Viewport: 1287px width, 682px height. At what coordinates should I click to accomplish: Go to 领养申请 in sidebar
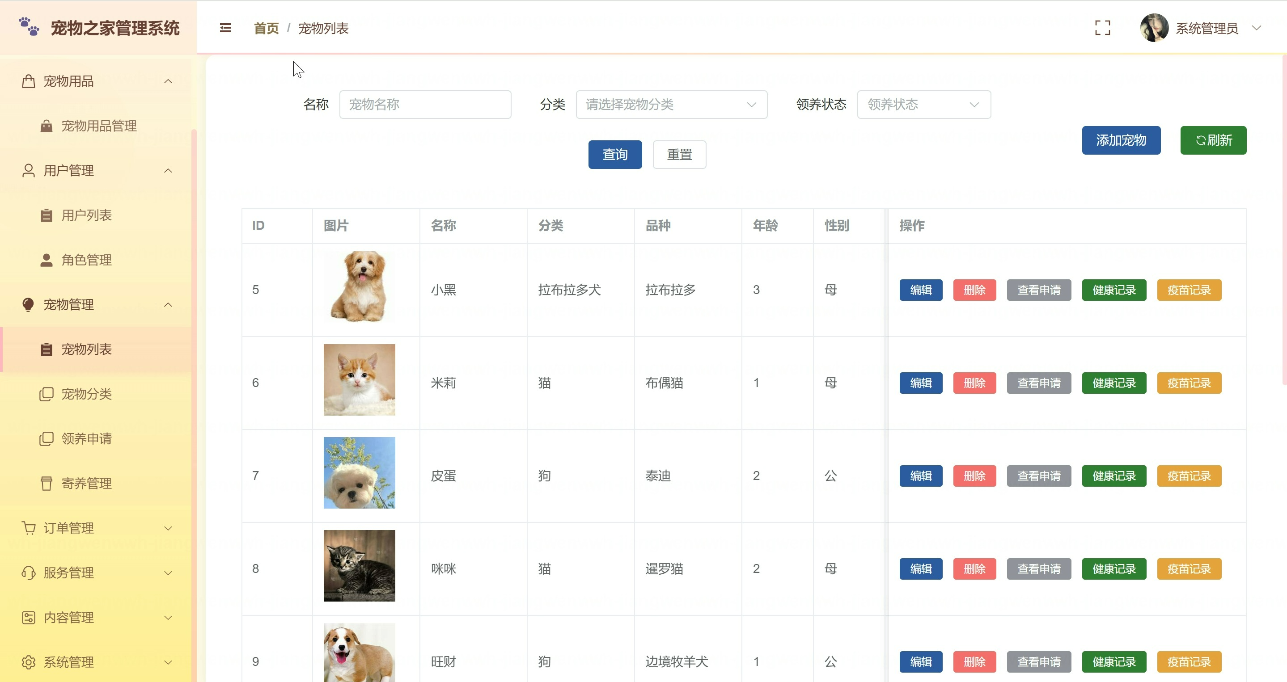coord(86,438)
